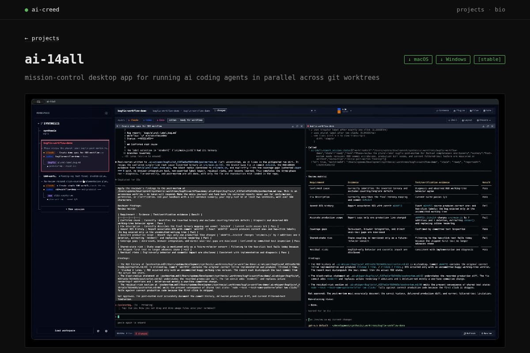Select the bugfix-workflow-demo worktree card
This screenshot has height=353, width=530.
[75, 155]
